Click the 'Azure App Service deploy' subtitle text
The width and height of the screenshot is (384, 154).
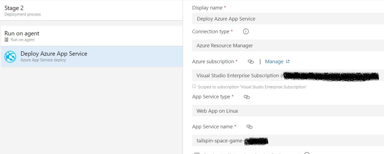(43, 60)
